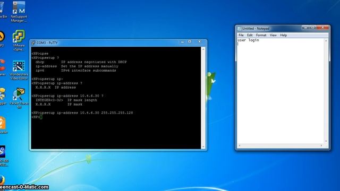340x191 pixels.
Task: Click in the Notepad text area
Action: 280,91
